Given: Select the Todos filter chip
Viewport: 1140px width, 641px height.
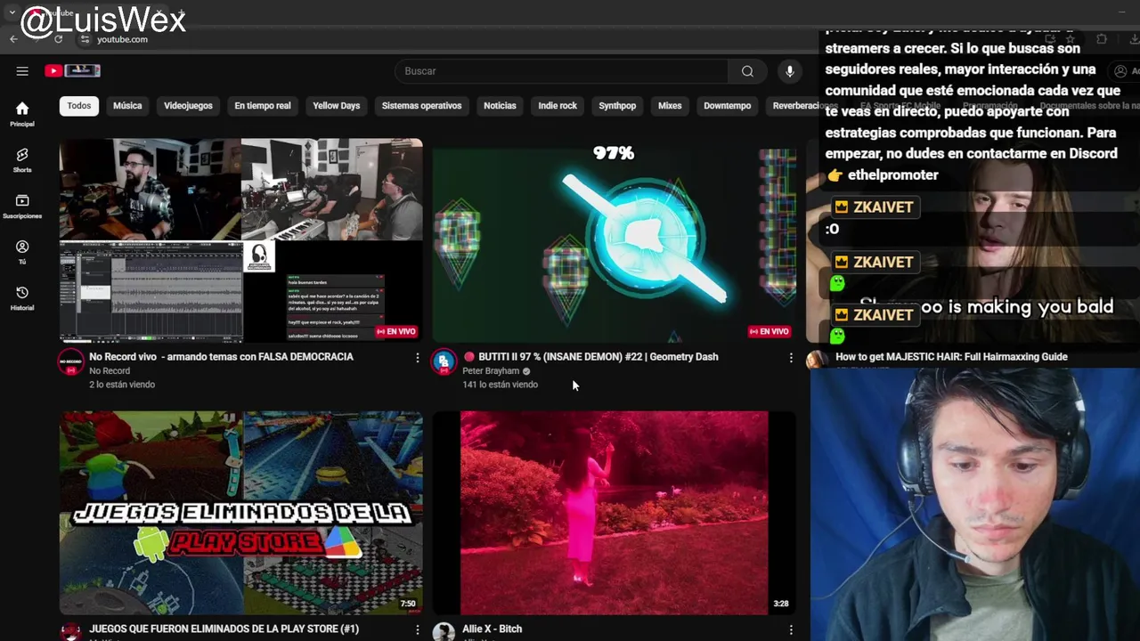Looking at the screenshot, I should pos(78,106).
